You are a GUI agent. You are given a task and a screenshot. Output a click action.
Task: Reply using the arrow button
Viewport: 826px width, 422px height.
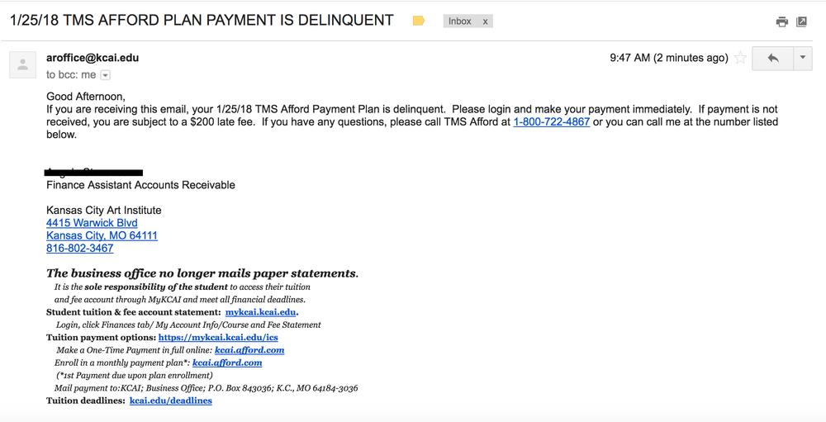coord(773,58)
